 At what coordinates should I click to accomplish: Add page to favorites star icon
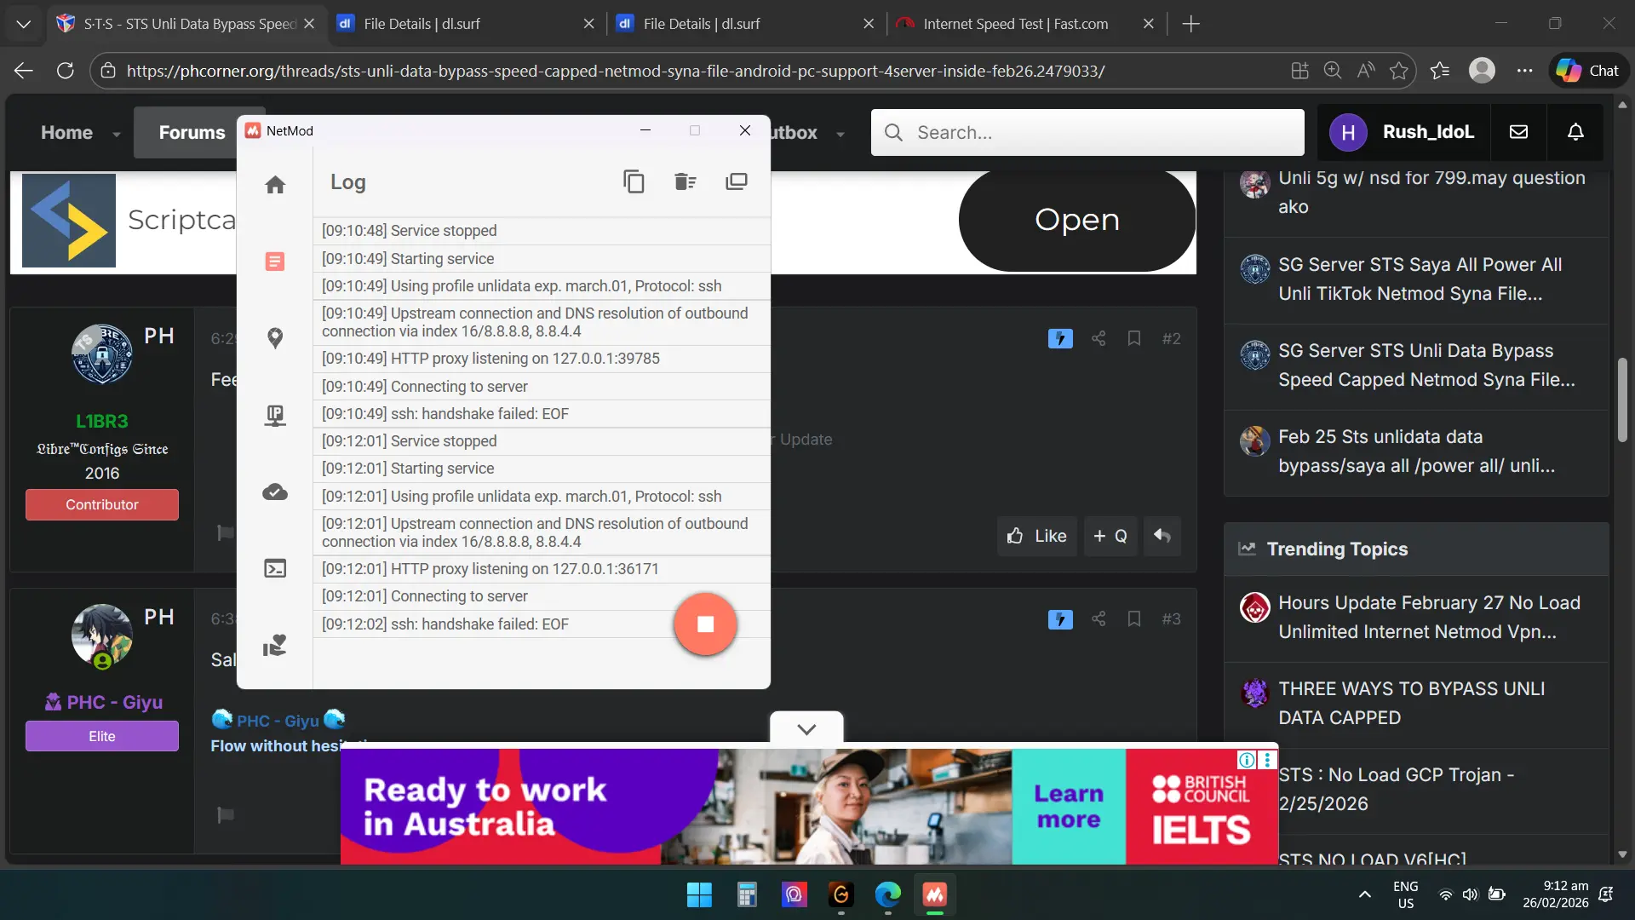pos(1398,71)
